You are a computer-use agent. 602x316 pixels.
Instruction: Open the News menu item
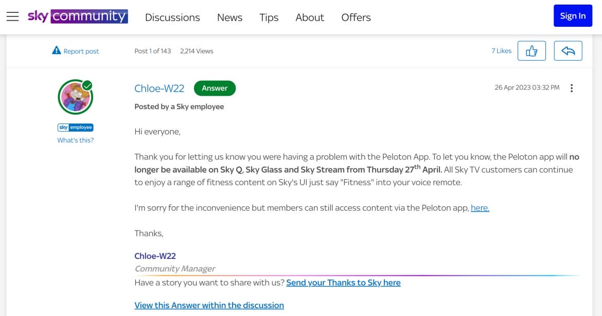[229, 17]
